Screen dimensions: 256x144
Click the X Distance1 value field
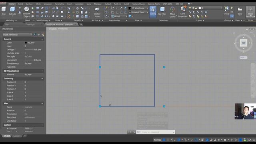tap(34, 128)
